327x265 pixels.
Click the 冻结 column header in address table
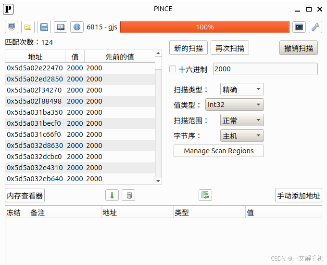[17, 212]
